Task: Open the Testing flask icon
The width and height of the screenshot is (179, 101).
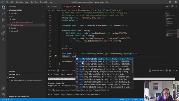Action: [x=3, y=40]
